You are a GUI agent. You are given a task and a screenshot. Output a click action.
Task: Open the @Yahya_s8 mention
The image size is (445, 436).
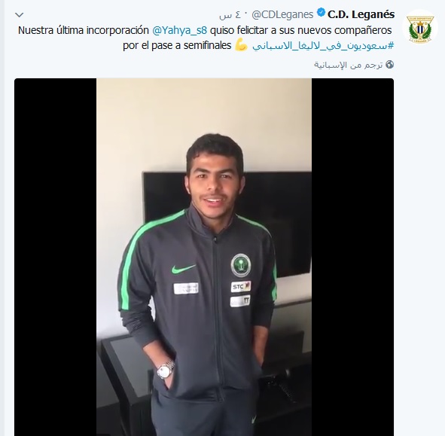click(x=180, y=30)
